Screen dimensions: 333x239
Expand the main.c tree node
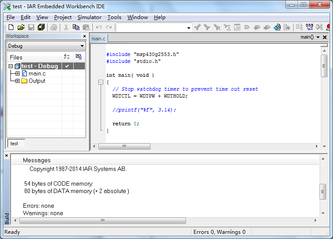point(17,73)
